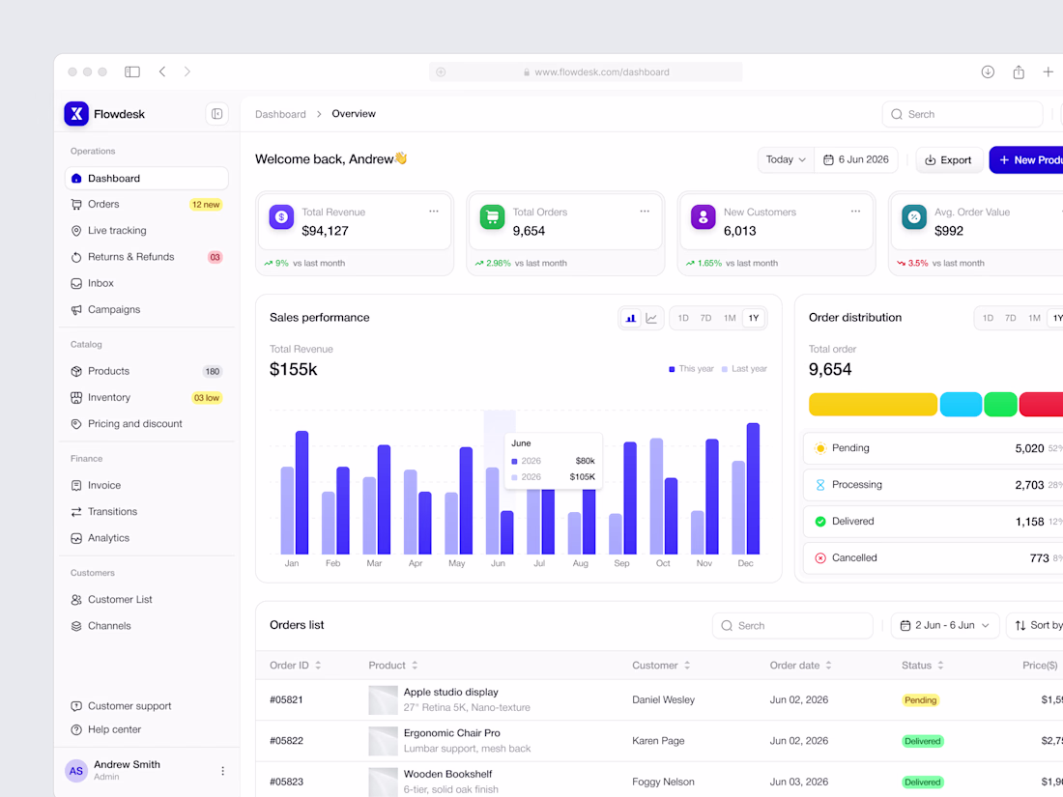The width and height of the screenshot is (1063, 797).
Task: Click the Processing hourglass icon
Action: click(820, 485)
